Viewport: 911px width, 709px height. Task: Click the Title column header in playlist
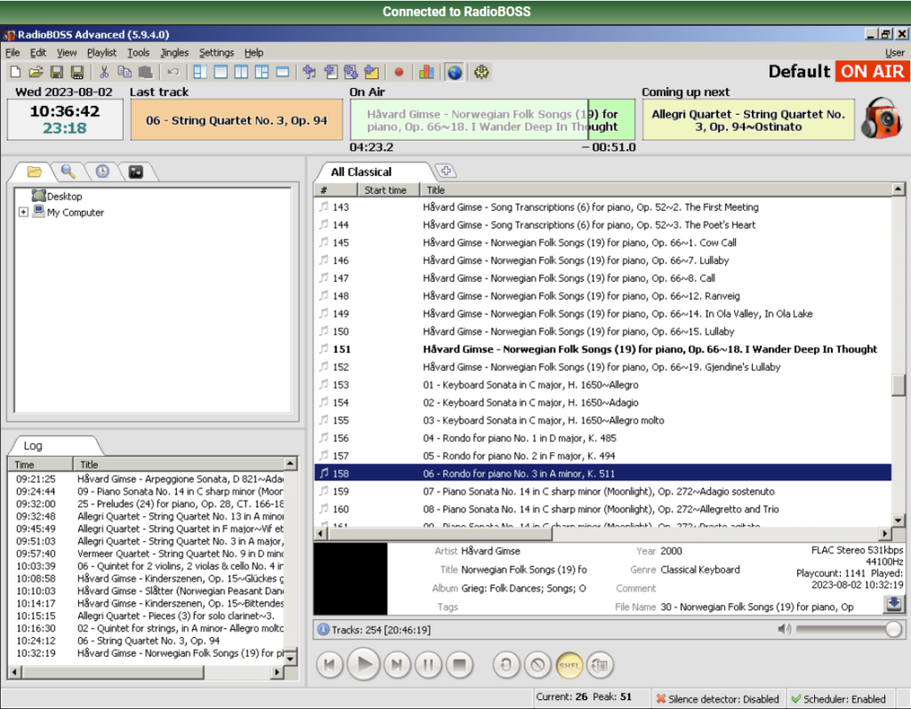tap(656, 190)
